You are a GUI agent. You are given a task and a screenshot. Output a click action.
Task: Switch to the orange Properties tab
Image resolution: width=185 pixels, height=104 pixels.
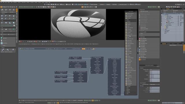coord(164,44)
